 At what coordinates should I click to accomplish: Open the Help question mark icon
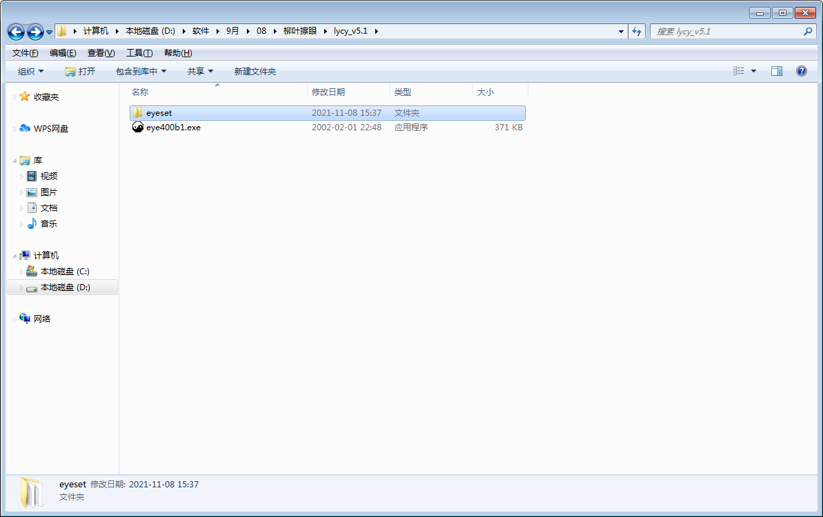(x=802, y=71)
